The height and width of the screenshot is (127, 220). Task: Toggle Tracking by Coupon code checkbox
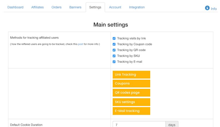point(114,44)
